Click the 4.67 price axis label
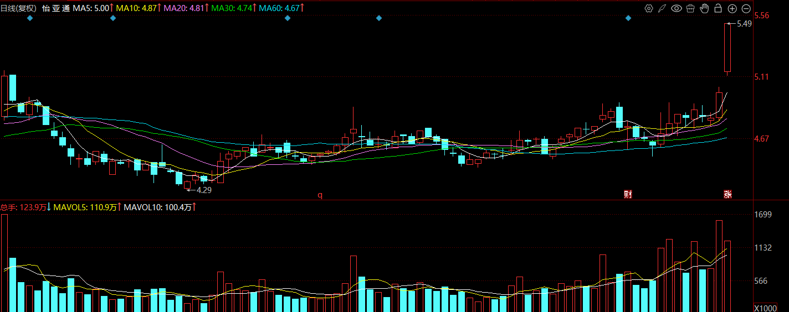Viewport: 789px width, 312px height. 762,138
